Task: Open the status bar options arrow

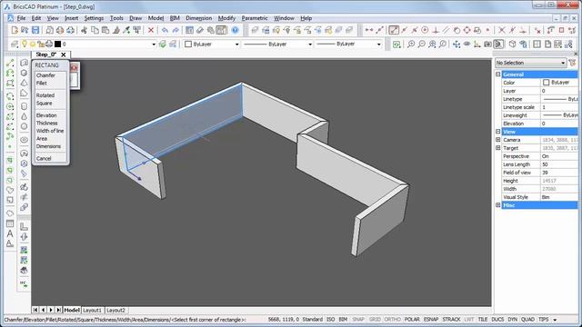Action: 555,320
